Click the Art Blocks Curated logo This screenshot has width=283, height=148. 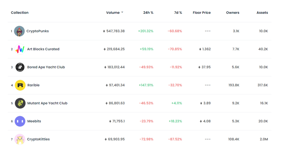(x=20, y=49)
